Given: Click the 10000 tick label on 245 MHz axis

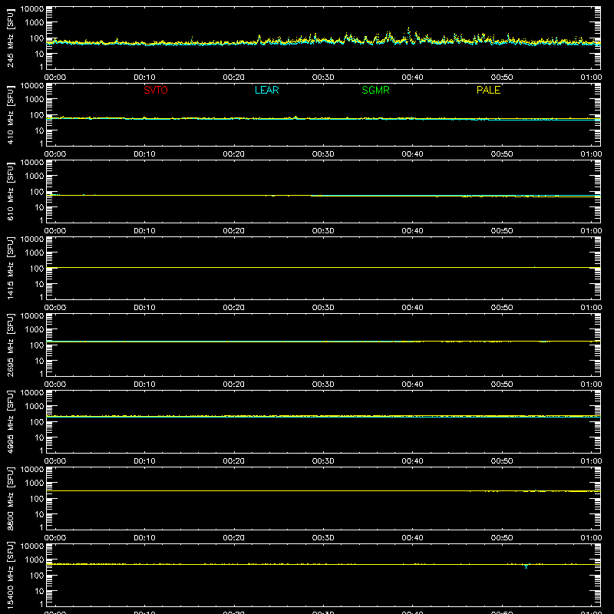Looking at the screenshot, I should [32, 9].
